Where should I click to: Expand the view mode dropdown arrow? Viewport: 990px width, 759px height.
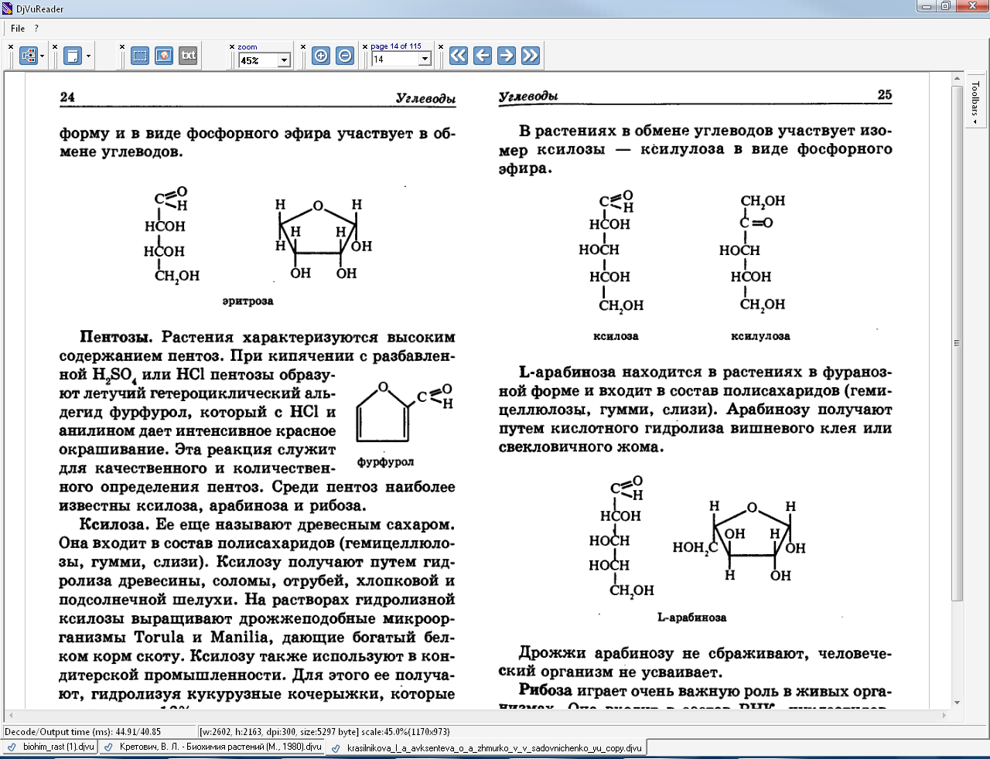pos(42,56)
